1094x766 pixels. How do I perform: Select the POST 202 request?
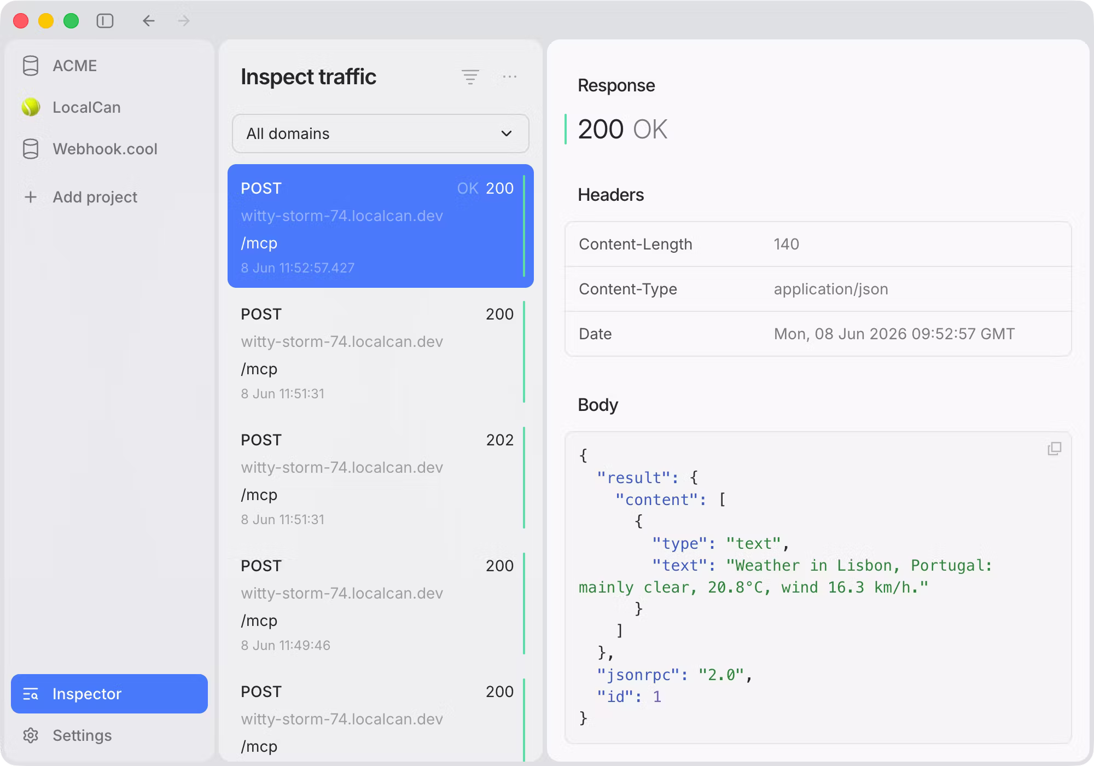pos(380,478)
